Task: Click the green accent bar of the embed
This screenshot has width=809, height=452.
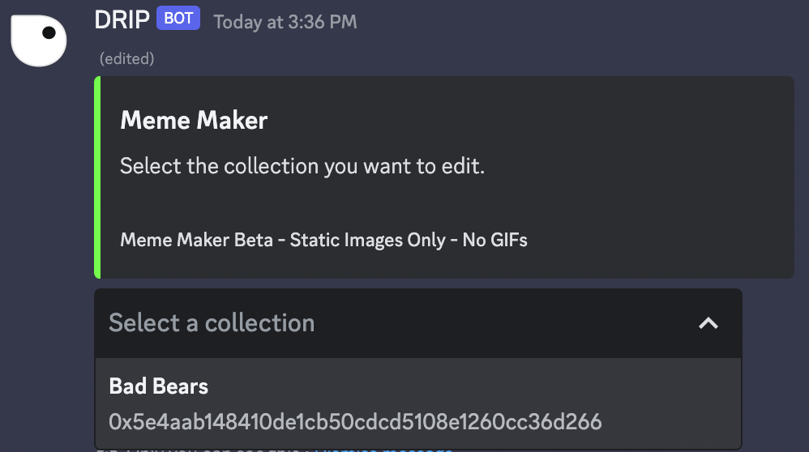Action: (97, 177)
